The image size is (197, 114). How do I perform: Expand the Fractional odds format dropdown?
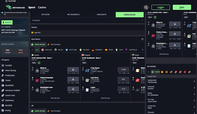[x=142, y=20]
